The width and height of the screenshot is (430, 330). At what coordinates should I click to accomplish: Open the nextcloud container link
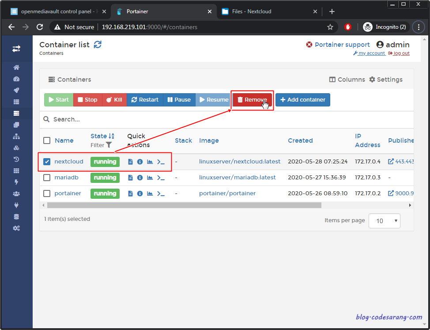69,162
